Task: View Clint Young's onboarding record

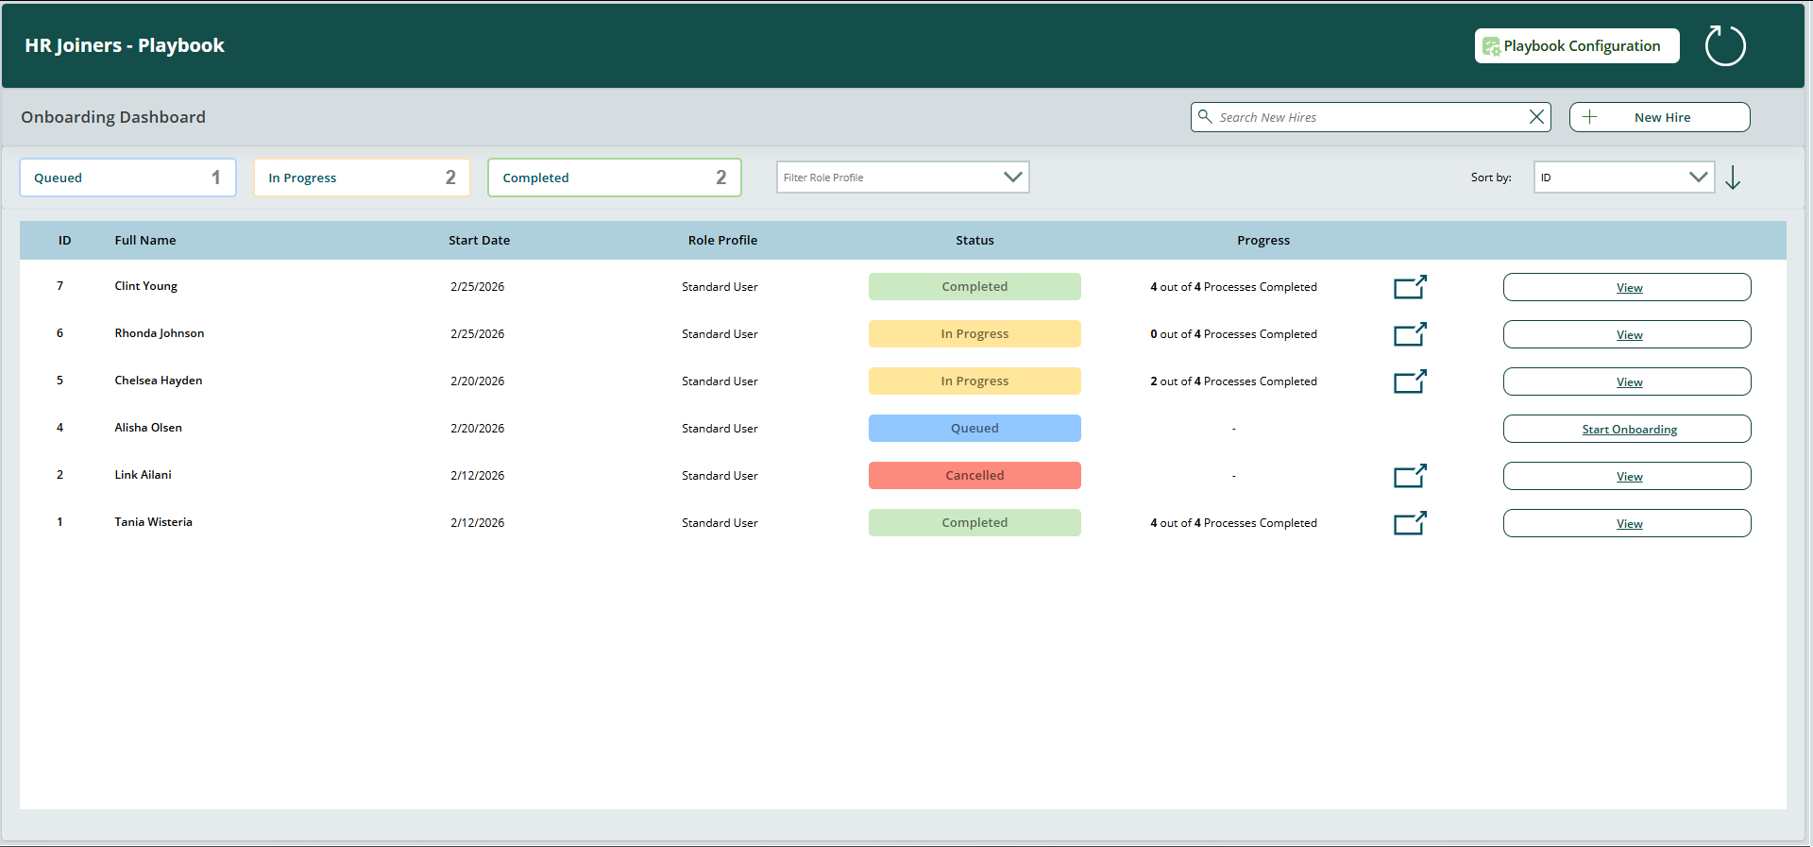Action: coord(1627,287)
